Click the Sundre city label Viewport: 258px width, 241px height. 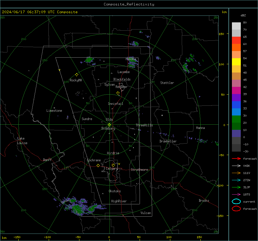coord(87,119)
